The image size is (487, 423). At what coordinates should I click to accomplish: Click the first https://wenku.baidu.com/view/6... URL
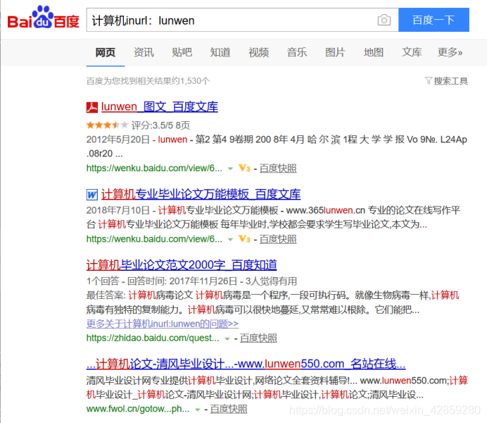click(x=154, y=168)
